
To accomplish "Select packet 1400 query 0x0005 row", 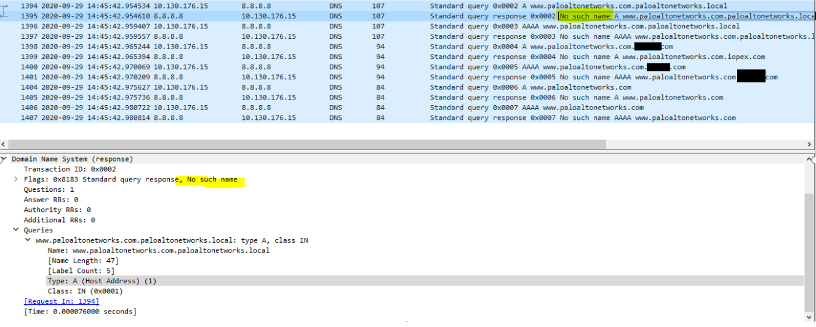I will click(x=408, y=67).
